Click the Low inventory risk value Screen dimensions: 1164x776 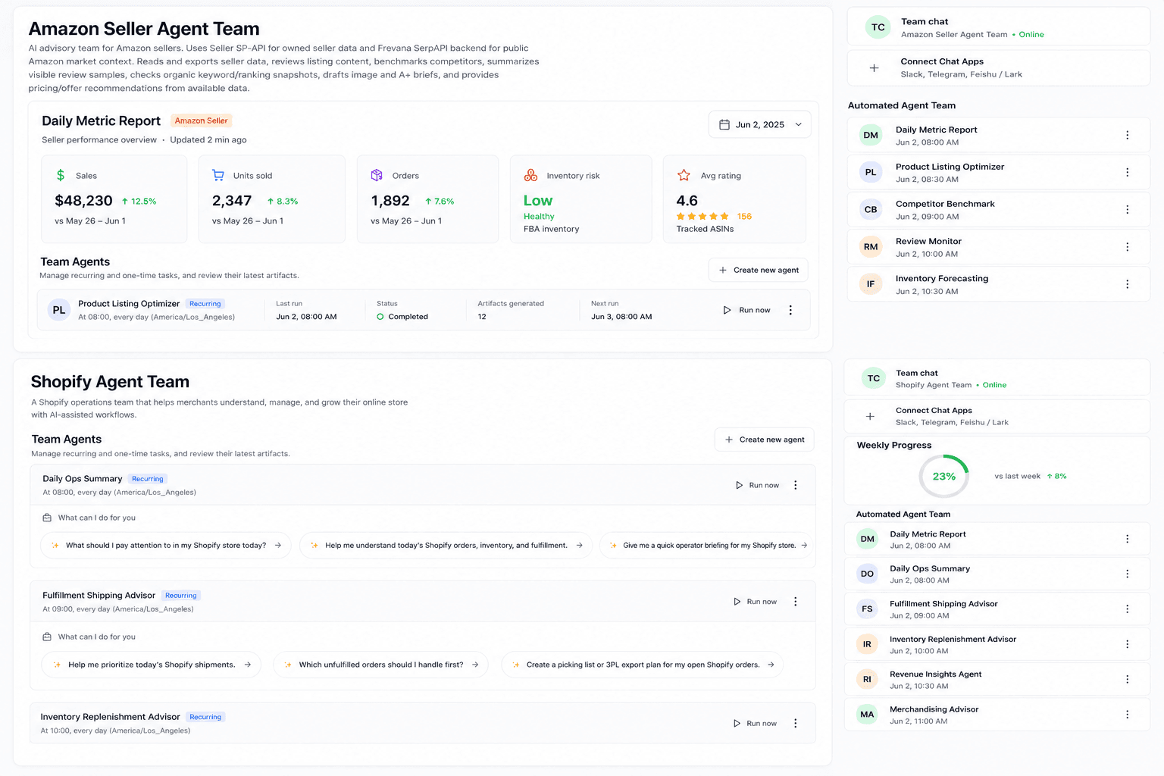(x=538, y=201)
